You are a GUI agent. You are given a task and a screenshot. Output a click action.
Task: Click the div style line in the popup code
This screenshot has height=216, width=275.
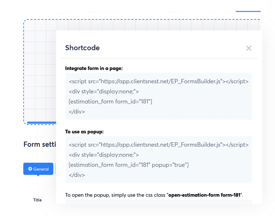104,155
